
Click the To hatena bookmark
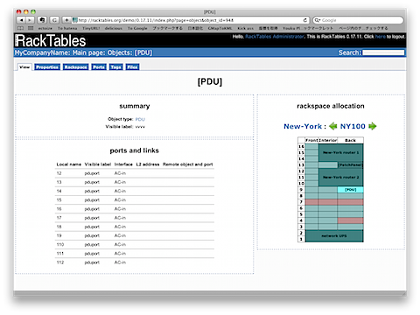pyautogui.click(x=67, y=28)
